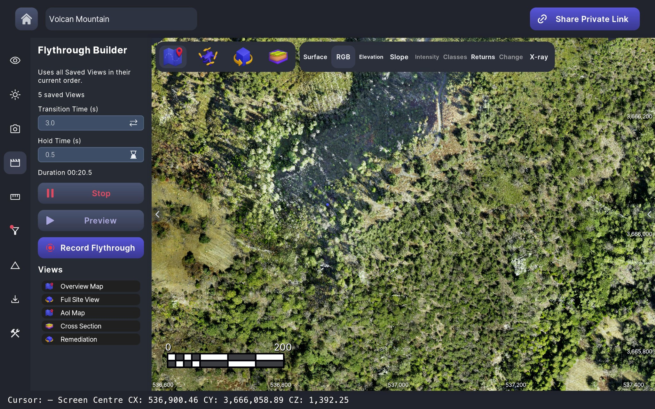Click the 537,000 easting grid label

398,385
